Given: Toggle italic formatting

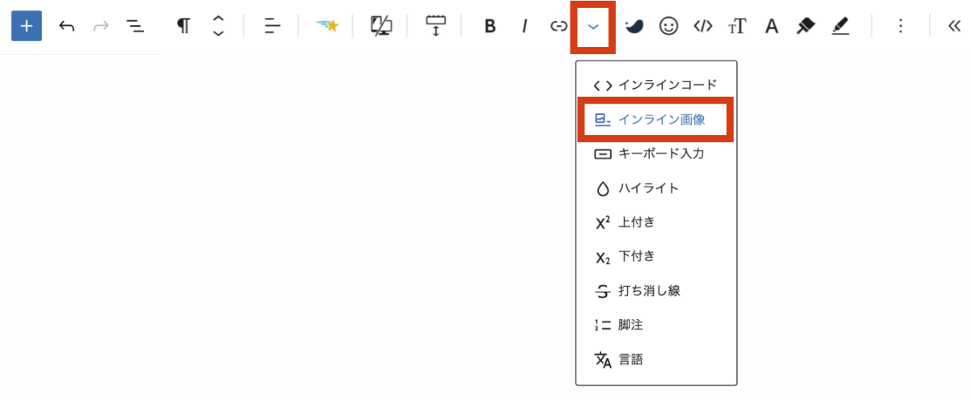Looking at the screenshot, I should [524, 27].
